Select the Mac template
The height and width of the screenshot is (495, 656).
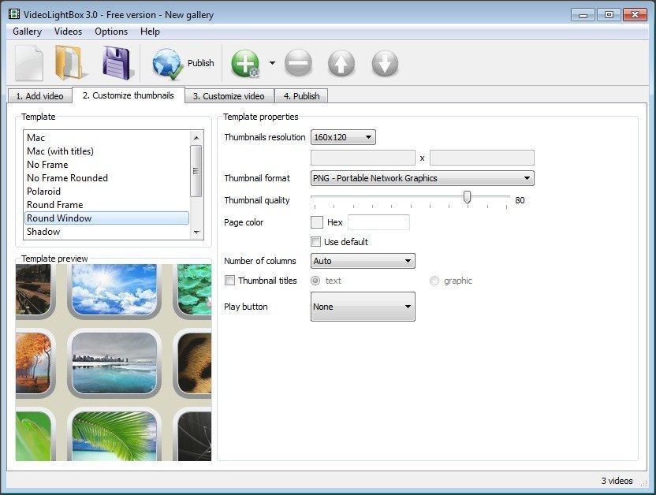pyautogui.click(x=107, y=138)
